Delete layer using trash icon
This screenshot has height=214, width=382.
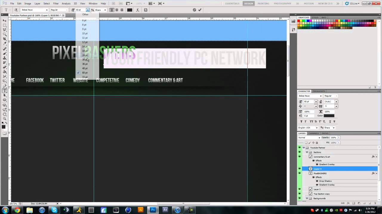375,203
